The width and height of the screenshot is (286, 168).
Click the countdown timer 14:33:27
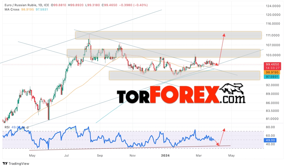(x=272, y=68)
